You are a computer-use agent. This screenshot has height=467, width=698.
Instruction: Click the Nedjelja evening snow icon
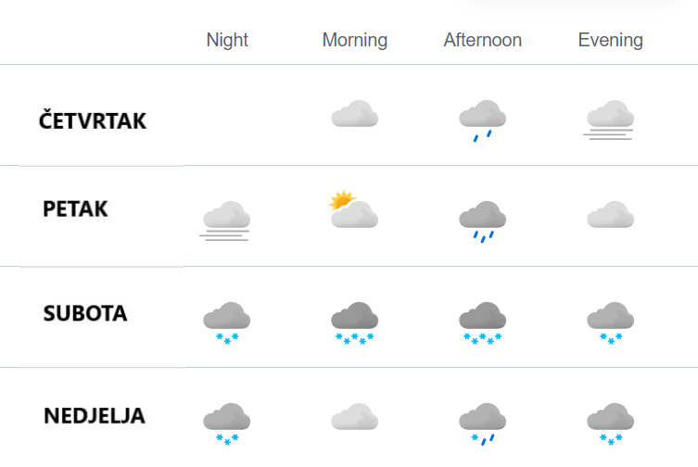[610, 424]
